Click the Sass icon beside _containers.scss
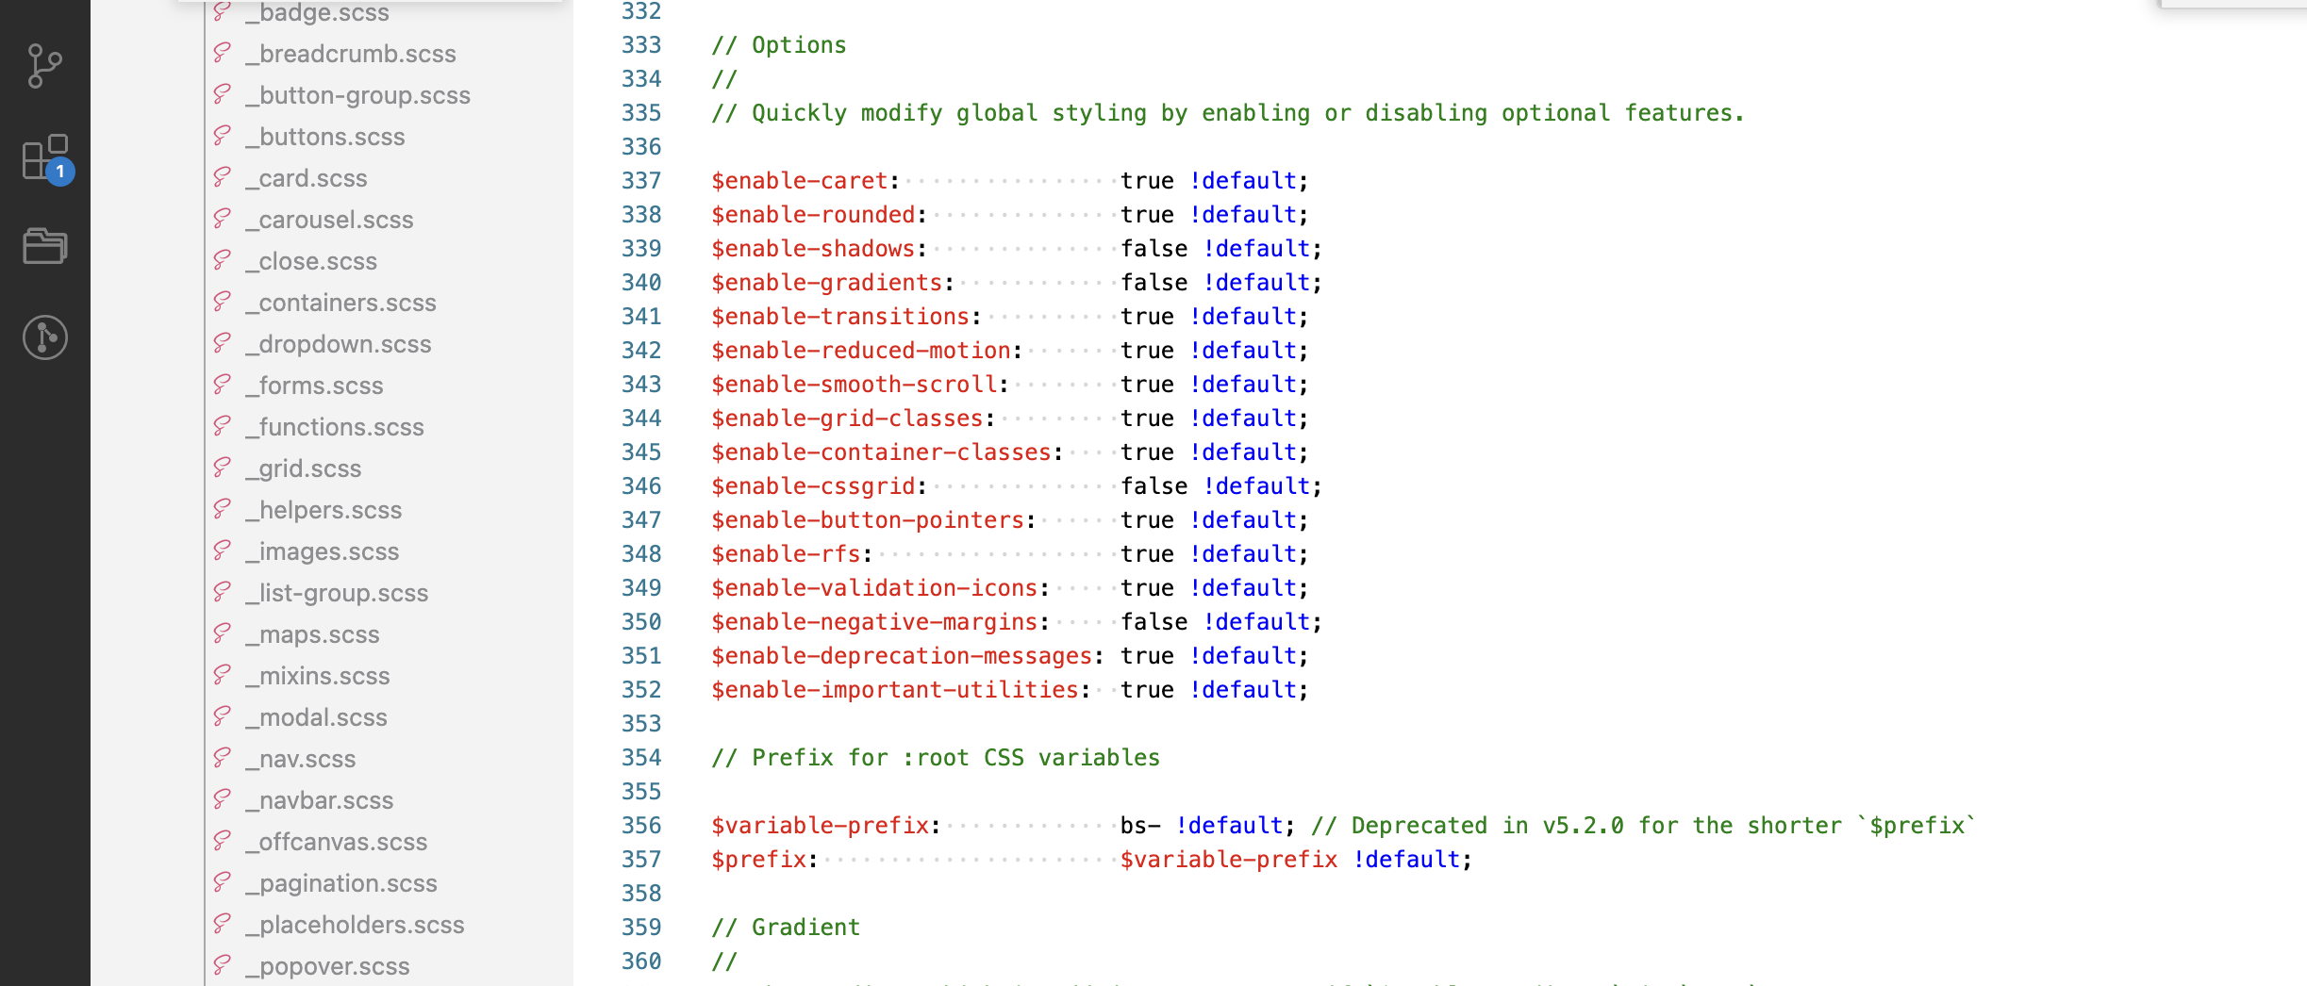Viewport: 2307px width, 986px height. pyautogui.click(x=223, y=302)
